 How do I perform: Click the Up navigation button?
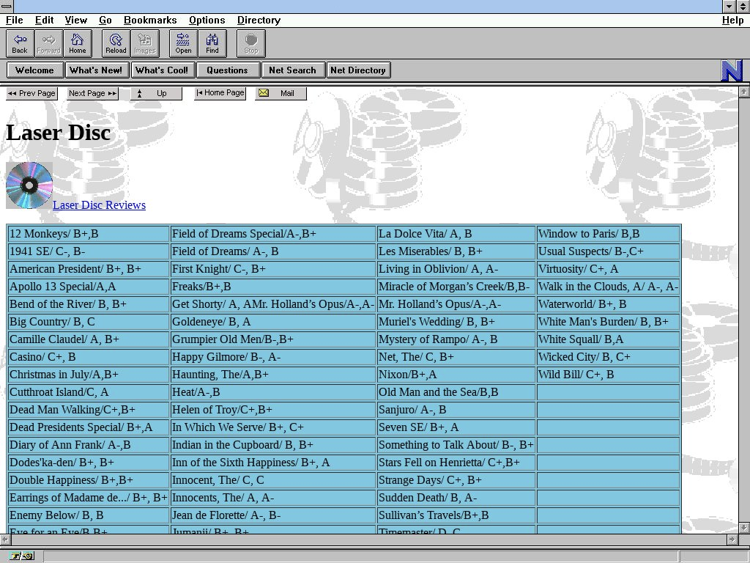click(156, 93)
